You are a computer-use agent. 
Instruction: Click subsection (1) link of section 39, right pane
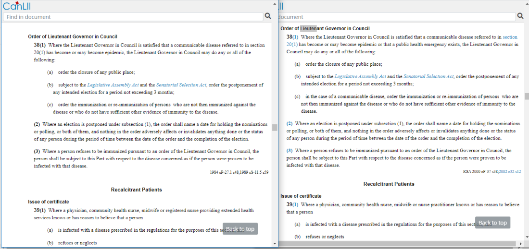(x=296, y=204)
